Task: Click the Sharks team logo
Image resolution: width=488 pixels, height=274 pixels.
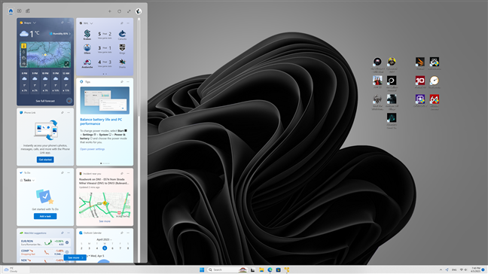Action: tap(122, 62)
